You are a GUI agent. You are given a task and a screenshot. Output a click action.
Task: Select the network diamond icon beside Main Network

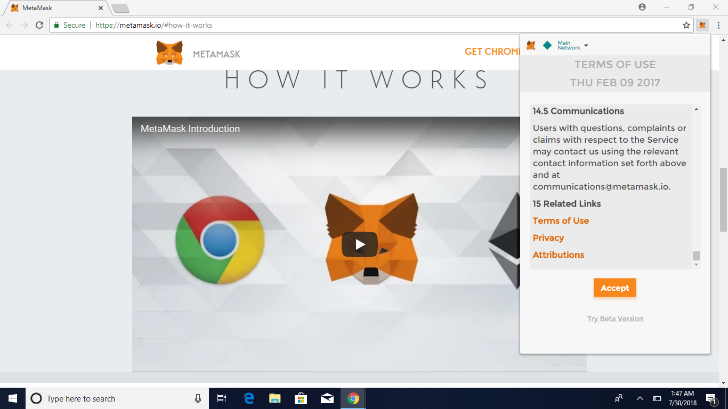[x=547, y=45]
